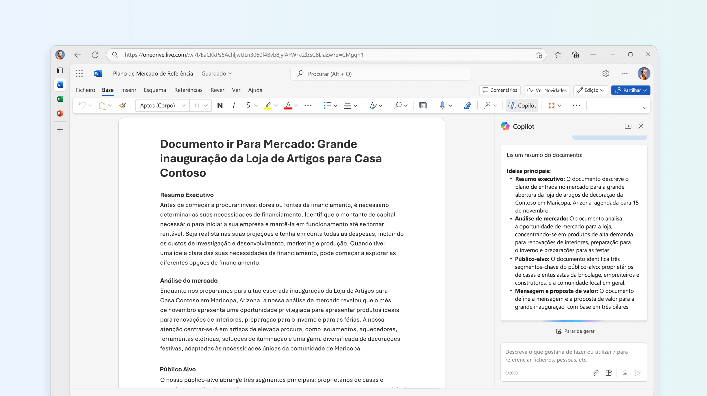Viewport: 707px width, 396px height.
Task: Close the Copilot pane
Action: coord(641,126)
